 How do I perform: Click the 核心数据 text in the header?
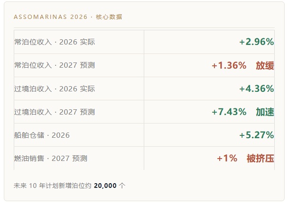click(109, 17)
